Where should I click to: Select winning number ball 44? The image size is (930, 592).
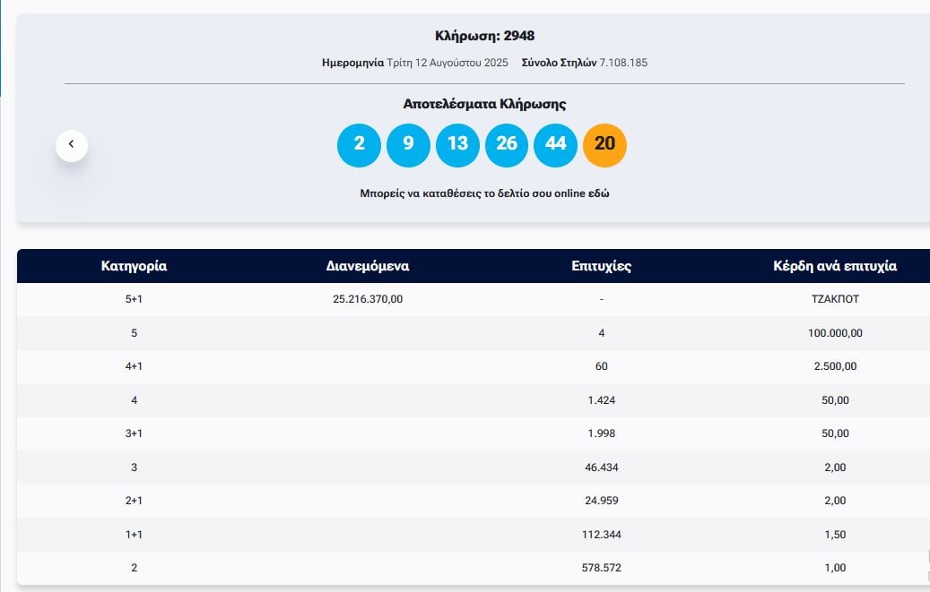555,145
